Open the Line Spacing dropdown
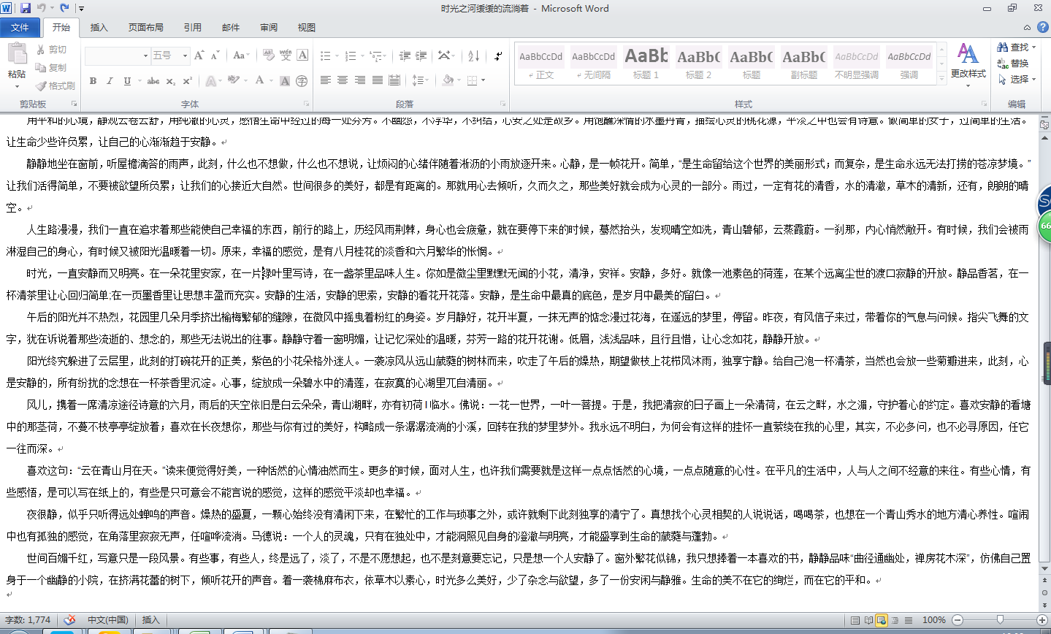The height and width of the screenshot is (634, 1051). [x=419, y=80]
